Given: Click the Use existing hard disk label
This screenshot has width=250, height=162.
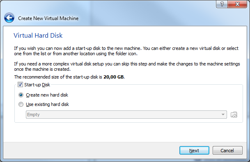Looking at the screenshot, I should 47,104.
